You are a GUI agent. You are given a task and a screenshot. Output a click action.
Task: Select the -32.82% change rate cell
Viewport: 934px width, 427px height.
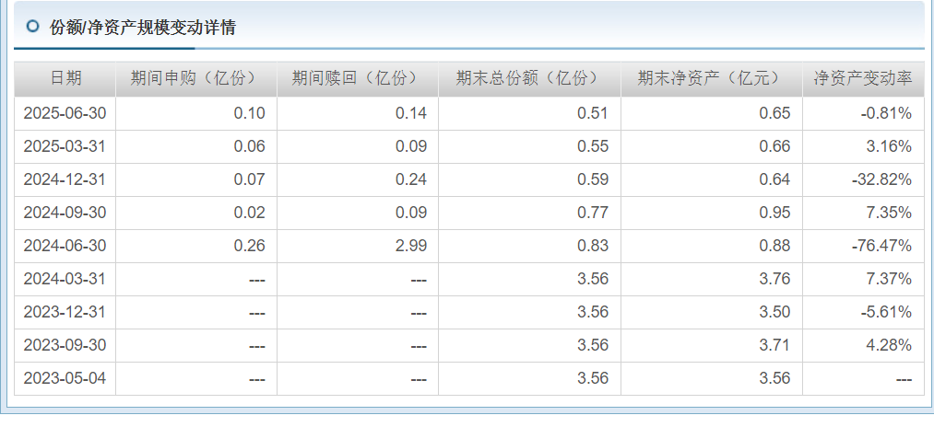(863, 179)
